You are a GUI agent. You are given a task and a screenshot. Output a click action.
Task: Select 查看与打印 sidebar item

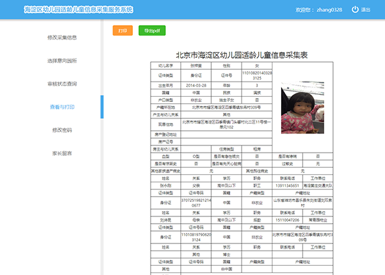[62, 107]
